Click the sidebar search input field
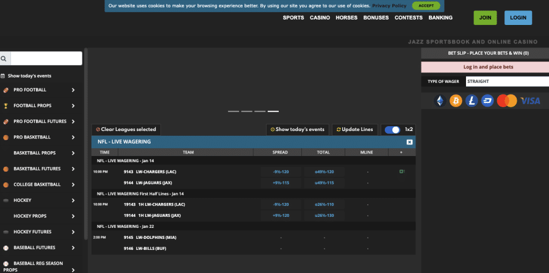This screenshot has height=273, width=549. coord(46,58)
